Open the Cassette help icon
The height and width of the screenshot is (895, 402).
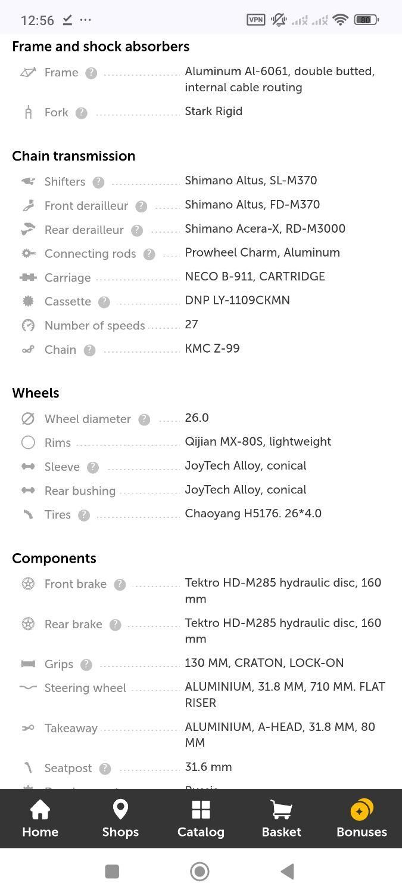coord(104,302)
